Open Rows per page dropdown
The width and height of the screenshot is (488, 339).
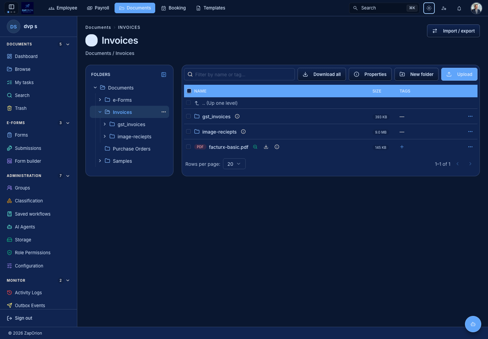(x=234, y=164)
